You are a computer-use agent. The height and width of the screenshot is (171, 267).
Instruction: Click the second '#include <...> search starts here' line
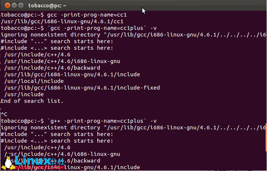point(57,141)
